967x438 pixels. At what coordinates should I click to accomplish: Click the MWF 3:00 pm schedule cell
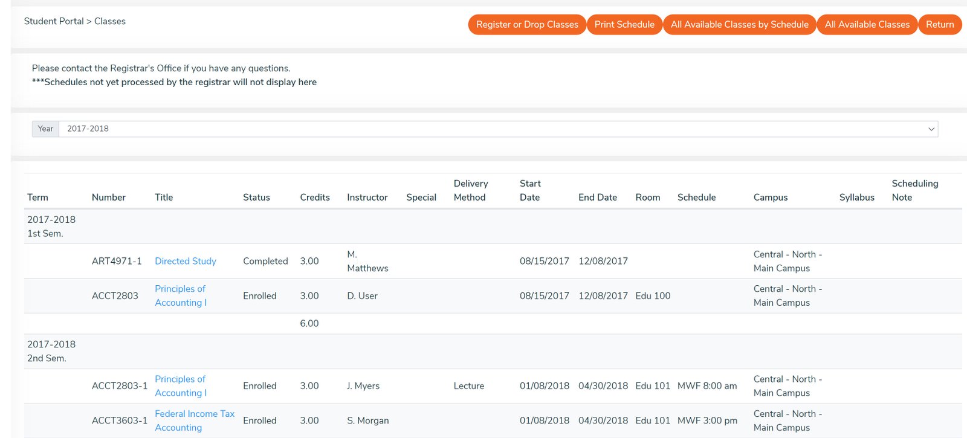(x=707, y=420)
